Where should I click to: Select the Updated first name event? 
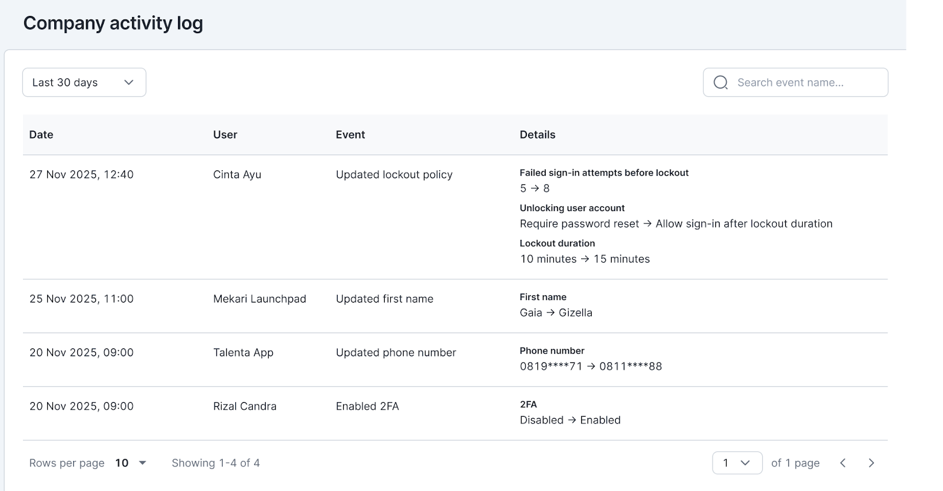tap(384, 299)
